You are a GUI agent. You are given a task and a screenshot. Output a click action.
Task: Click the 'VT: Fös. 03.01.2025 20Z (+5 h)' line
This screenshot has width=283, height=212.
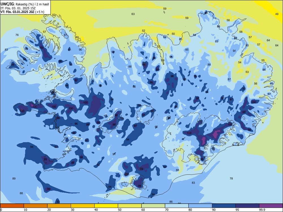point(22,12)
